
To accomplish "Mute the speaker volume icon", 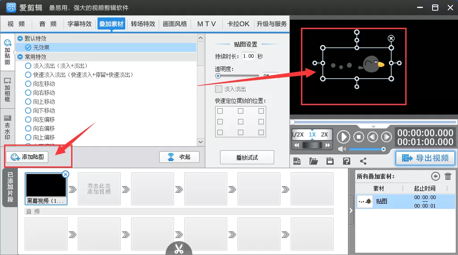I will [341, 149].
